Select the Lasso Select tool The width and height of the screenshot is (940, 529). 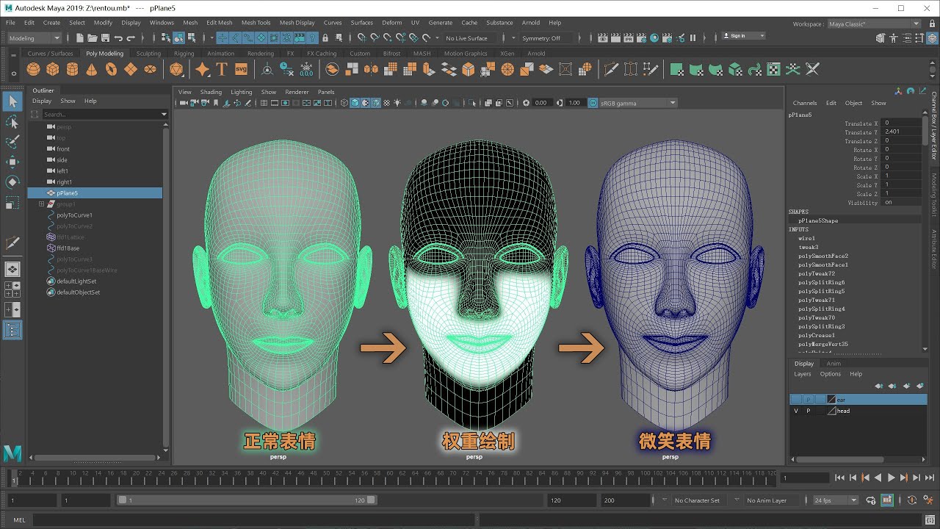pos(12,120)
